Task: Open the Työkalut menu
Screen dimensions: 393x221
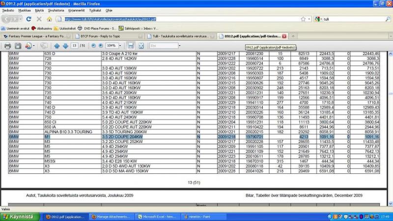Action: pyautogui.click(x=94, y=10)
